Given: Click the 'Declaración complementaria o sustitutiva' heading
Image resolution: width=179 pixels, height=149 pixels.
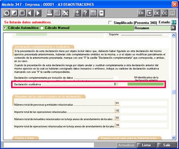Looking at the screenshot, I should click(x=42, y=47).
